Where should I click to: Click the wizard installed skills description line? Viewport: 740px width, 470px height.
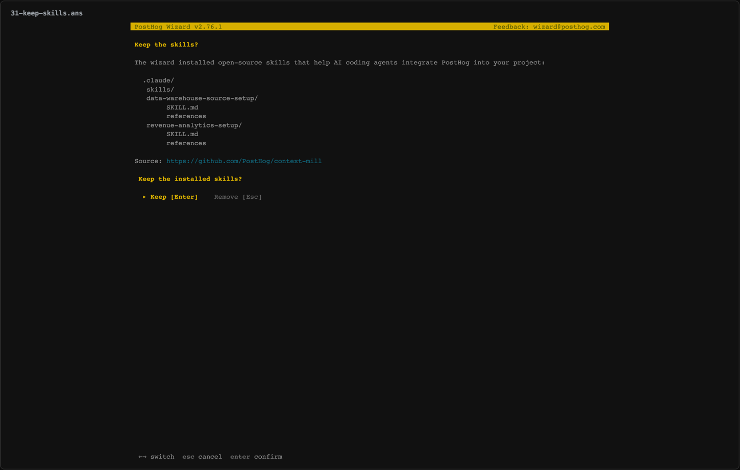click(339, 63)
